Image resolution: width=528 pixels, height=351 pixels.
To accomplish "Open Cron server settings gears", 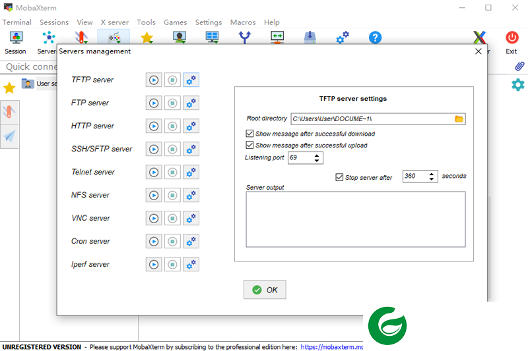I will tap(191, 241).
